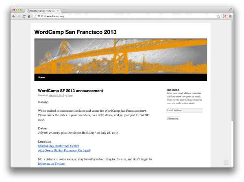Click the 'Dates' heading
The height and width of the screenshot is (182, 244).
tap(42, 128)
